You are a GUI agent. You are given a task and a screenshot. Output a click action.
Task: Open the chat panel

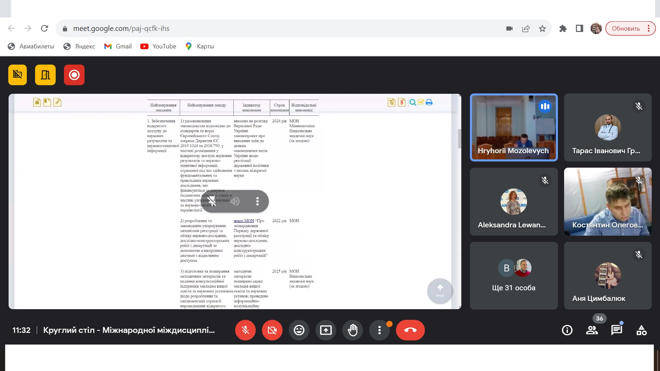[x=616, y=330]
